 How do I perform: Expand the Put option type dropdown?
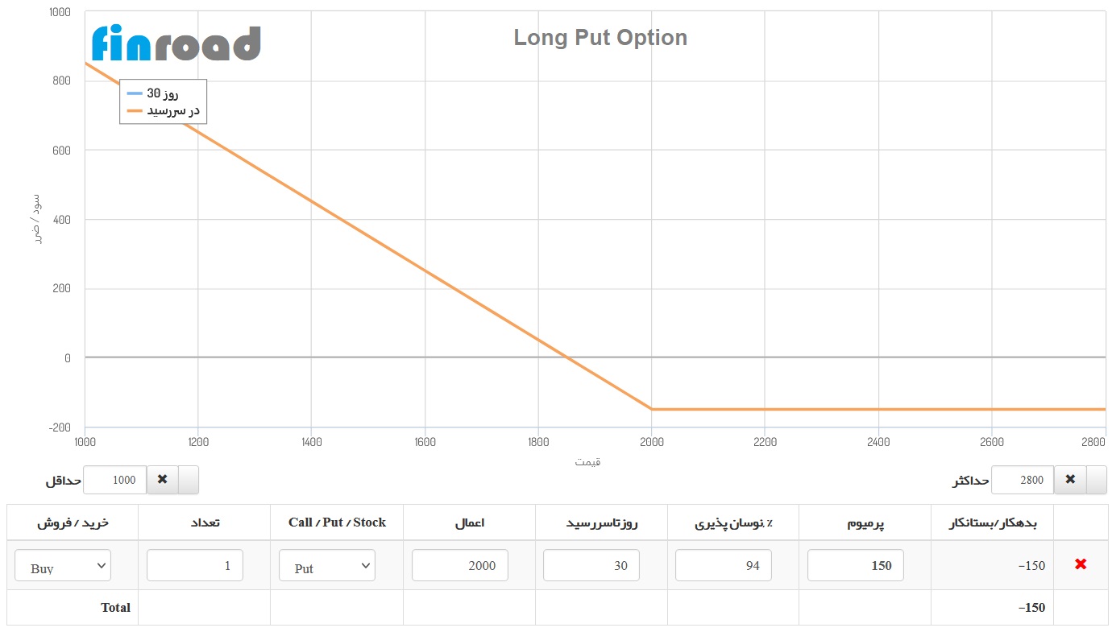click(326, 566)
